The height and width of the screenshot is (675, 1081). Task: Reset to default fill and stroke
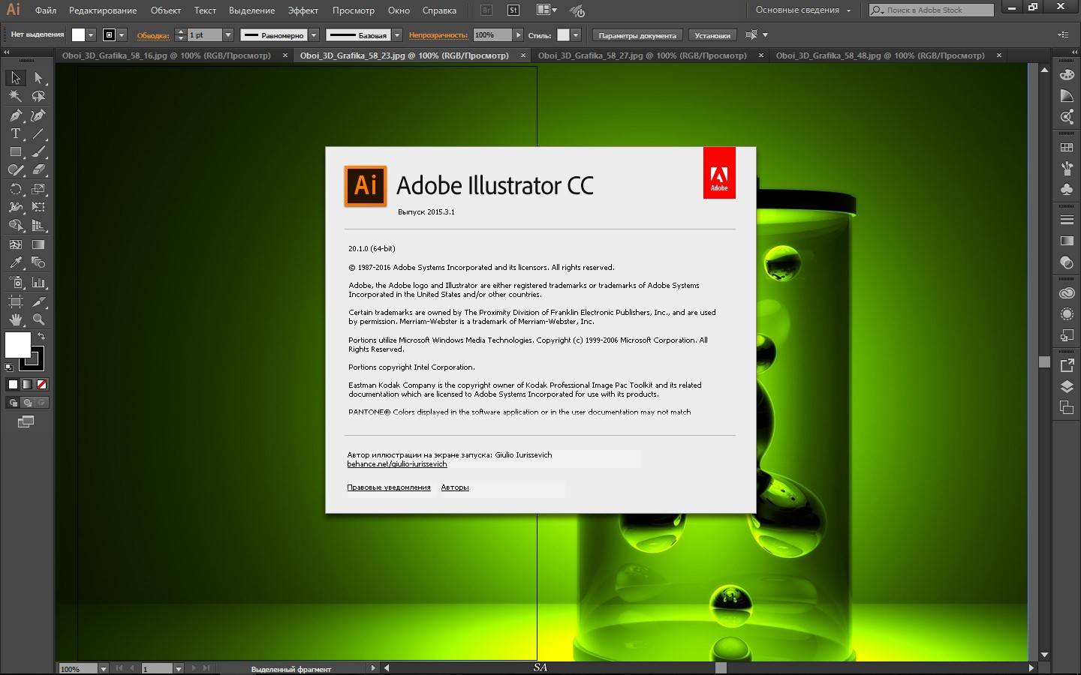coord(9,367)
